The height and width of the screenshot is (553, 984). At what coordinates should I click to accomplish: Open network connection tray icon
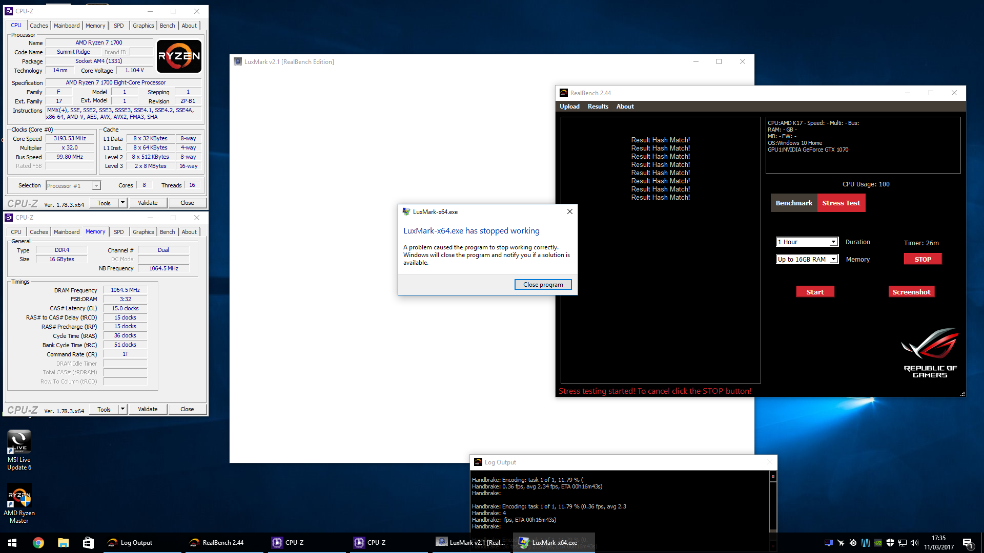tap(903, 543)
